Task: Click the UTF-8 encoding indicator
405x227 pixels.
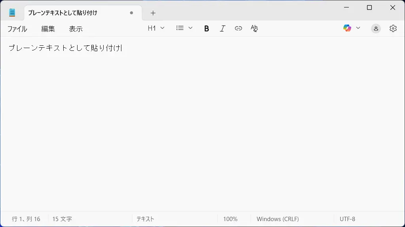Action: coord(347,219)
